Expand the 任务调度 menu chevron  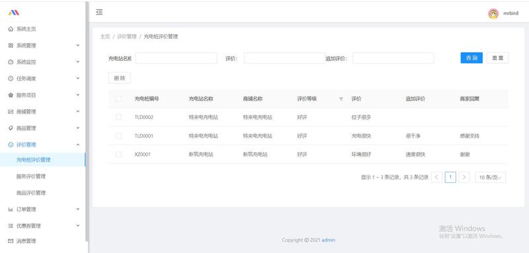[78, 78]
